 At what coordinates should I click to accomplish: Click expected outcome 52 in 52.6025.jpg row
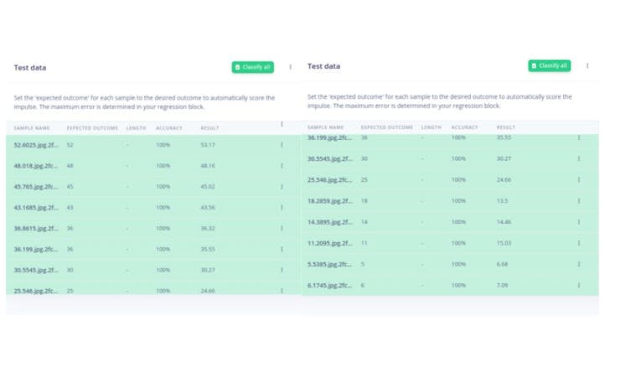[70, 145]
